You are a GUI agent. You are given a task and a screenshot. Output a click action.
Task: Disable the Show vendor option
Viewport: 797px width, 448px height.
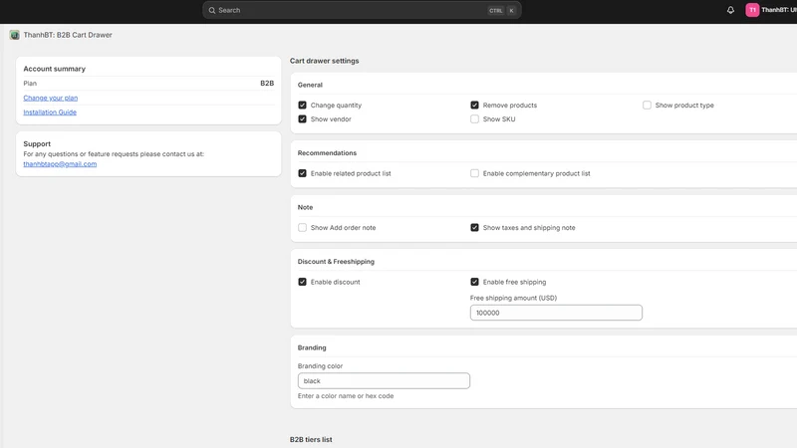tap(303, 118)
